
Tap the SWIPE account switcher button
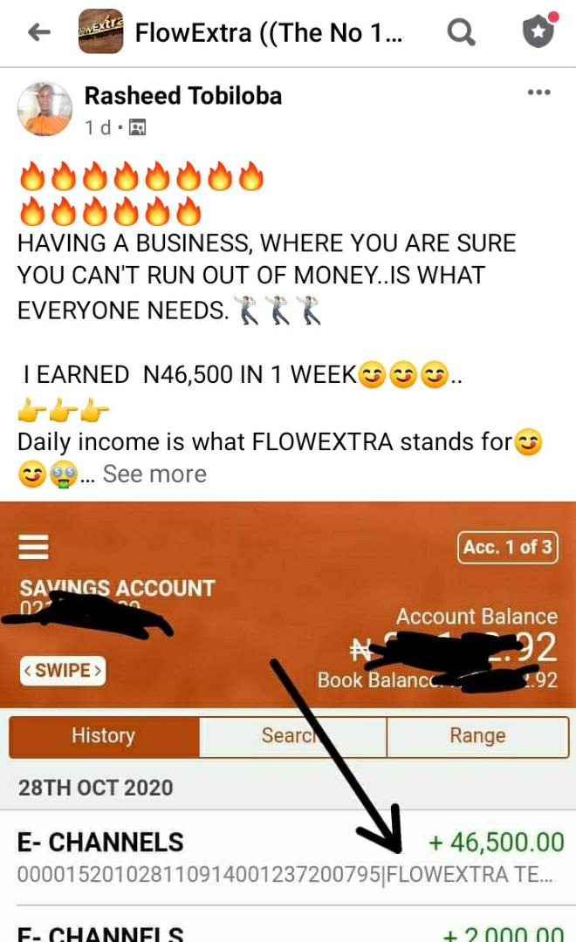[63, 671]
